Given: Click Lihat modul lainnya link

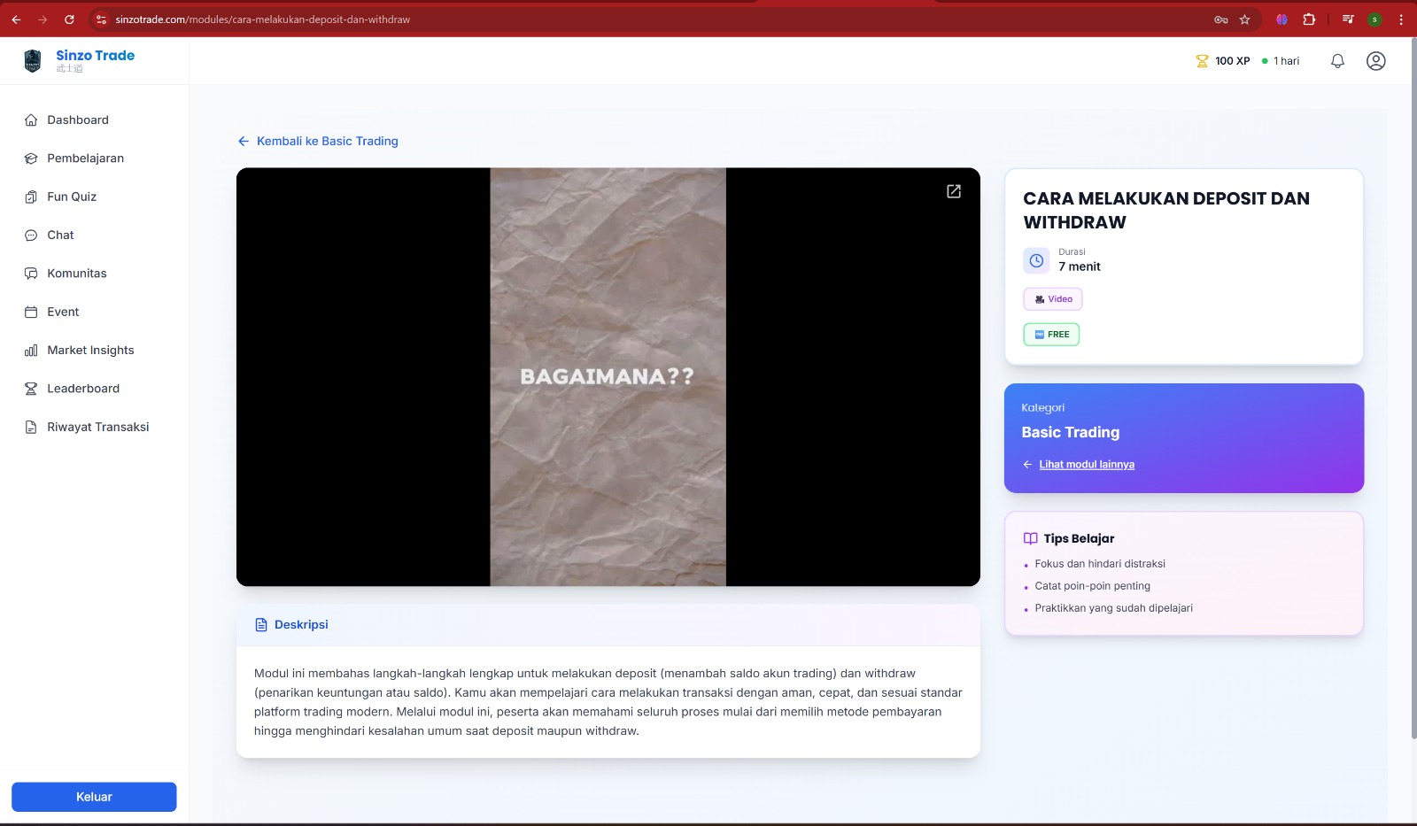Looking at the screenshot, I should click(x=1087, y=465).
